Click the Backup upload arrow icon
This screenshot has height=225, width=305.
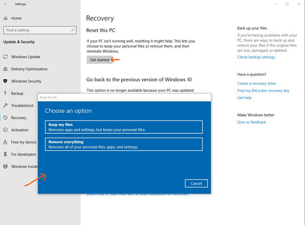(x=5, y=93)
